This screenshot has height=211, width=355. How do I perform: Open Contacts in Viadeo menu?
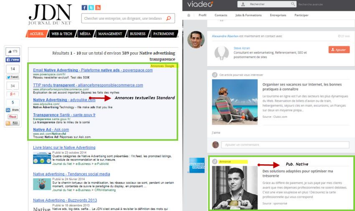[221, 15]
